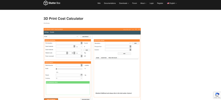Viewport: 221px width, 100px height.
Task: Click the Price per hour spinner arrows
Action: click(130, 46)
